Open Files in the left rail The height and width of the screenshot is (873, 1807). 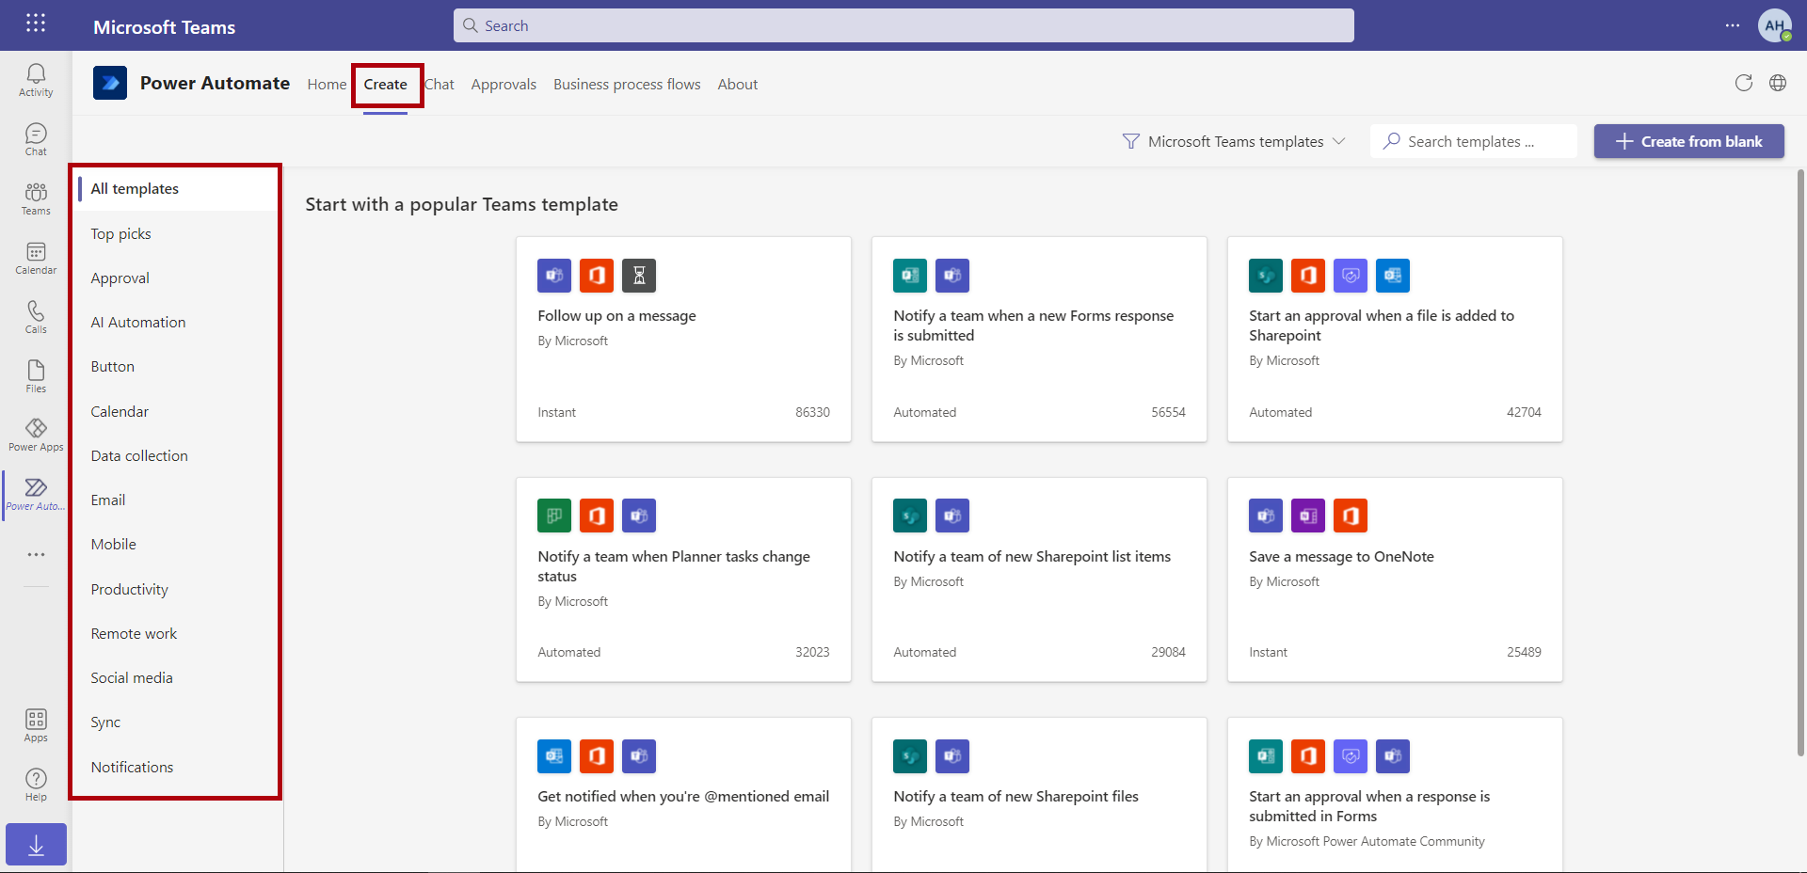36,376
